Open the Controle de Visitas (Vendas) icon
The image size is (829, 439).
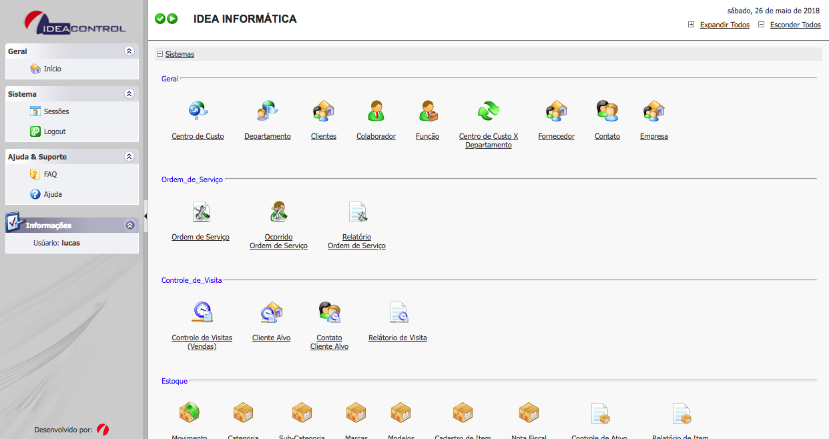coord(202,312)
